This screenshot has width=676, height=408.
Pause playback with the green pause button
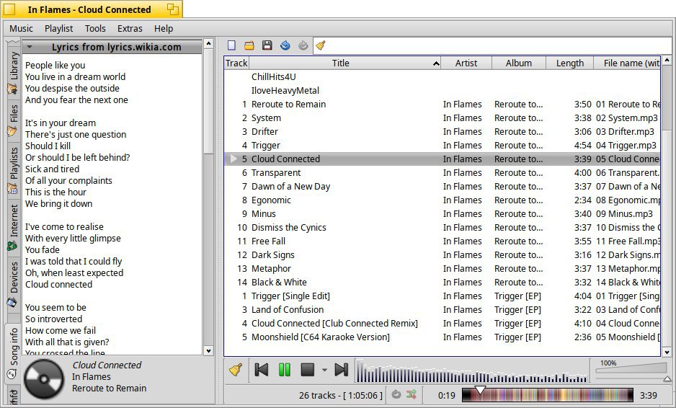pos(285,370)
